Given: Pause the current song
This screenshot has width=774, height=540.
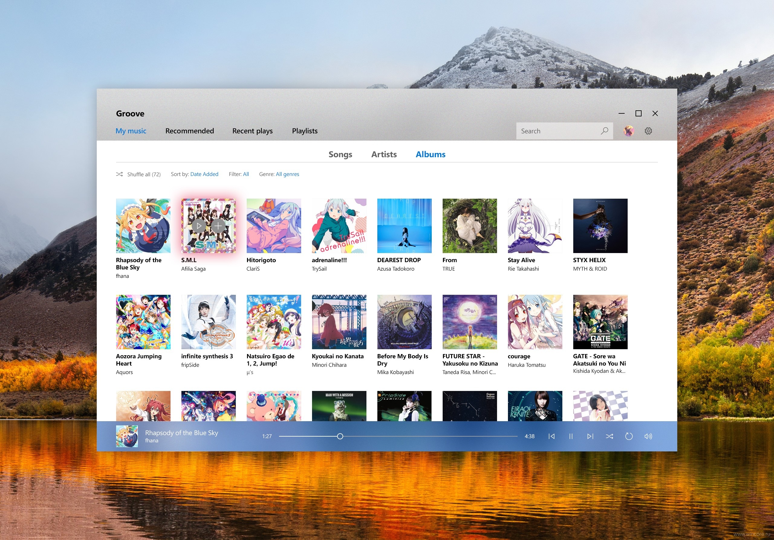Looking at the screenshot, I should click(x=571, y=436).
